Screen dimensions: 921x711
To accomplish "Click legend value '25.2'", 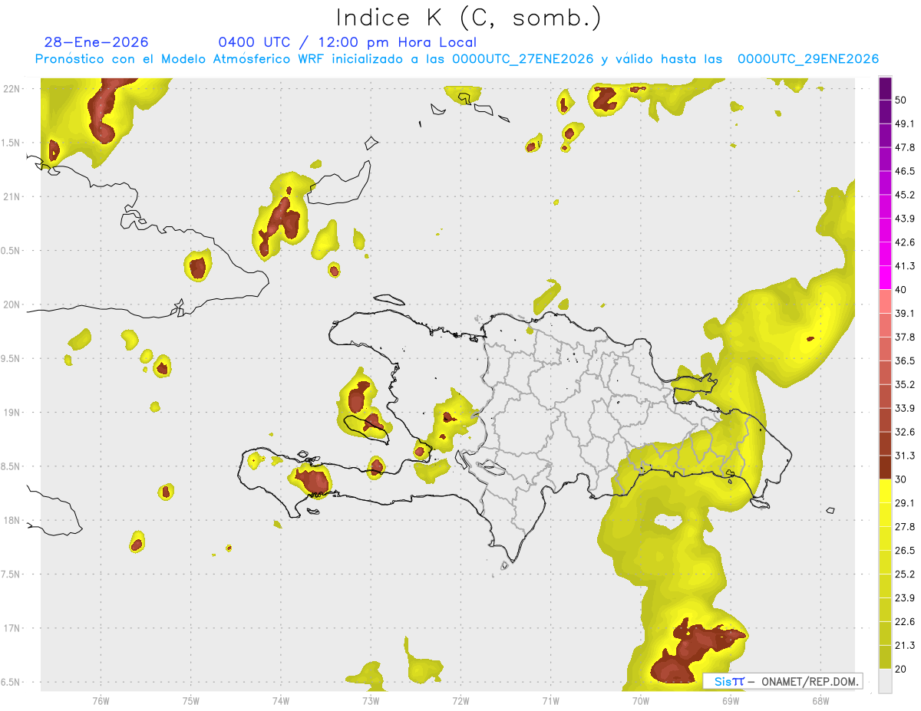I will (x=905, y=575).
